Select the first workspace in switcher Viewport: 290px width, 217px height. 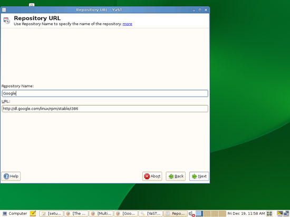199,213
